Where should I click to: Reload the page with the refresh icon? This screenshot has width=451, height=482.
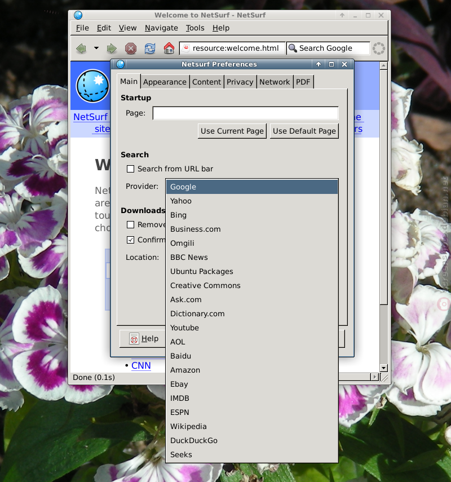pos(150,48)
